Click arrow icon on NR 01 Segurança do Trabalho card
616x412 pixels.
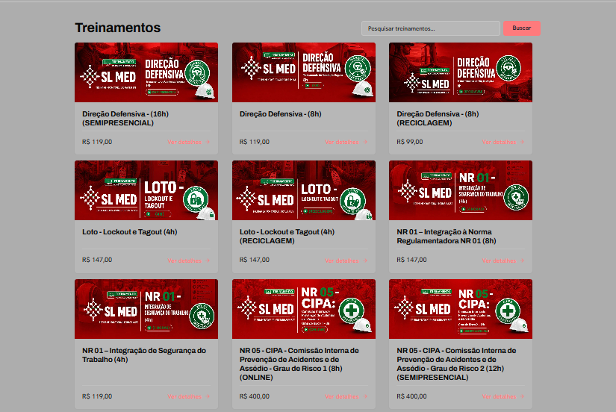[208, 396]
